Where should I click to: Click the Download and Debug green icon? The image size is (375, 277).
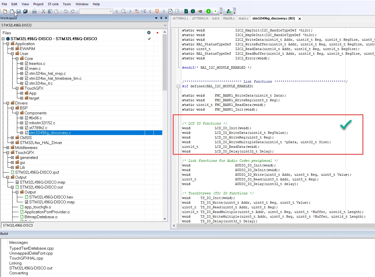pyautogui.click(x=208, y=11)
